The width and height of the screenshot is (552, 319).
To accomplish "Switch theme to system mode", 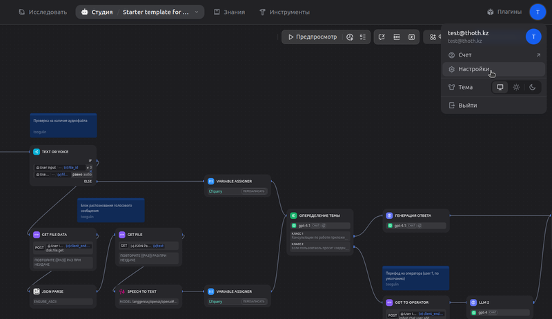I will point(500,88).
